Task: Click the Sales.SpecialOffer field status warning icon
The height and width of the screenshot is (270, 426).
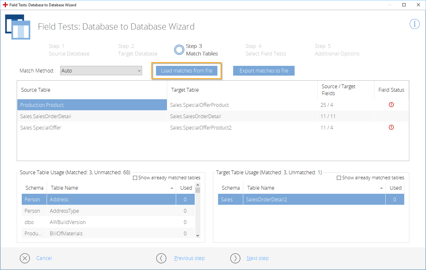Action: [391, 127]
